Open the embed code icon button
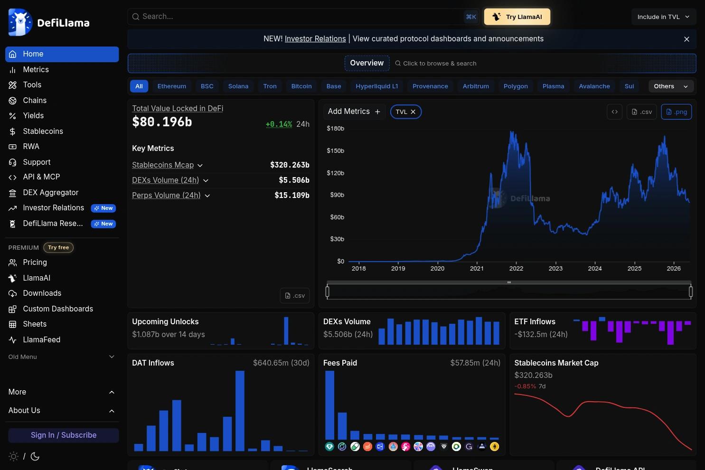 point(614,112)
